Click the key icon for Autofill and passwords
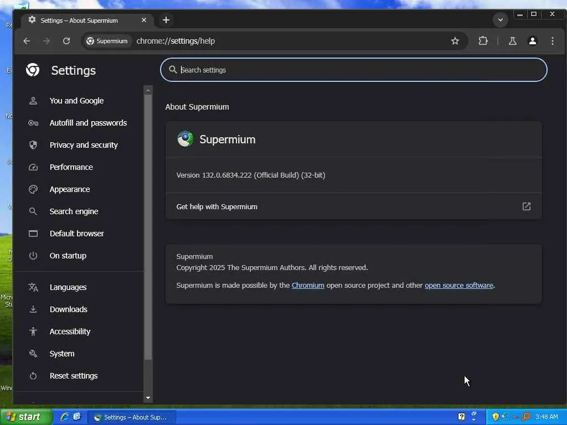The image size is (567, 425). click(x=33, y=123)
